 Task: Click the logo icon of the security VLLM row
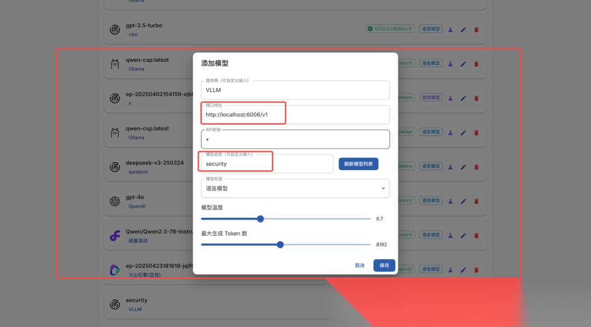pyautogui.click(x=115, y=304)
